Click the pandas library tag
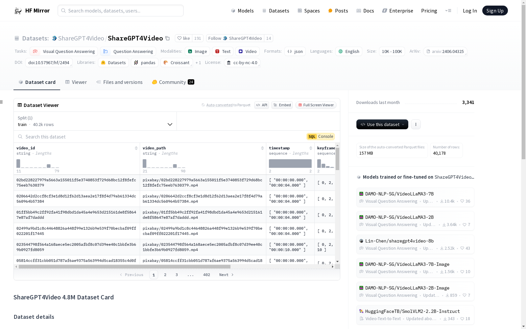The image size is (526, 329). tap(145, 63)
